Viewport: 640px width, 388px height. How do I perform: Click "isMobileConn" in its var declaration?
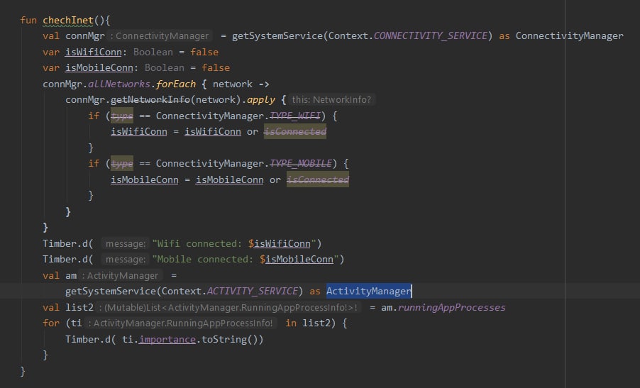[99, 67]
